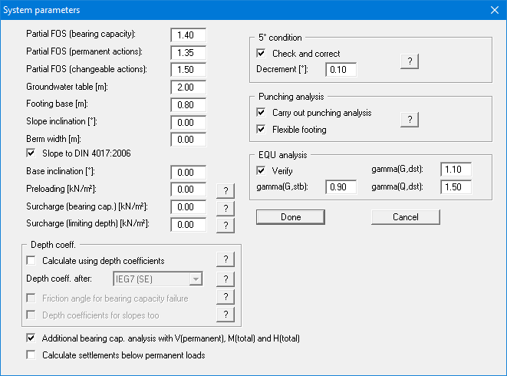Uncheck Carry out punching analysis
The image size is (507, 376).
(x=262, y=113)
